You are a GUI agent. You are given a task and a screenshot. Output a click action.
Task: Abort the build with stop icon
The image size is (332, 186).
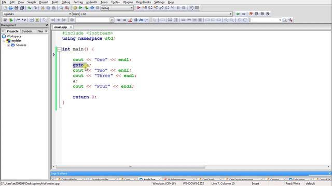98,8
